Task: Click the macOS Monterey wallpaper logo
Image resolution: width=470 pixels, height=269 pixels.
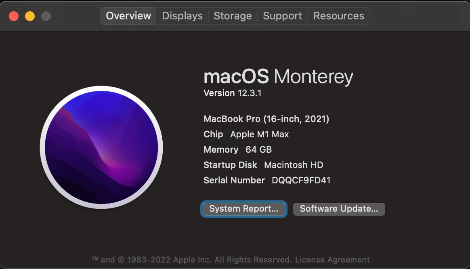Action: coord(101,147)
